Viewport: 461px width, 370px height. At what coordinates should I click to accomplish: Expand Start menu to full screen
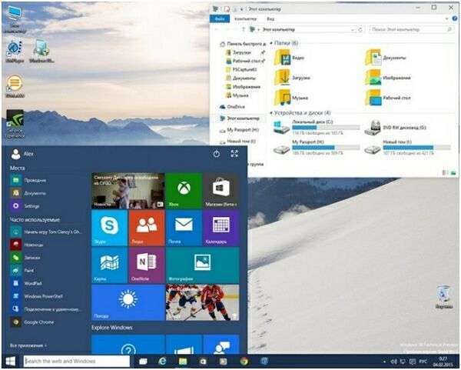(x=234, y=154)
